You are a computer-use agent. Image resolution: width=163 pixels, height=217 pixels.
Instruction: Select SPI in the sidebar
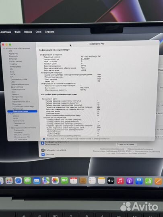click(x=12, y=77)
